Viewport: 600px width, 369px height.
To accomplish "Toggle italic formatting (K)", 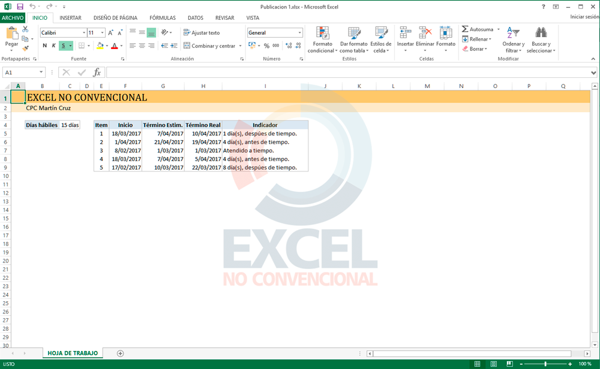I will point(53,46).
